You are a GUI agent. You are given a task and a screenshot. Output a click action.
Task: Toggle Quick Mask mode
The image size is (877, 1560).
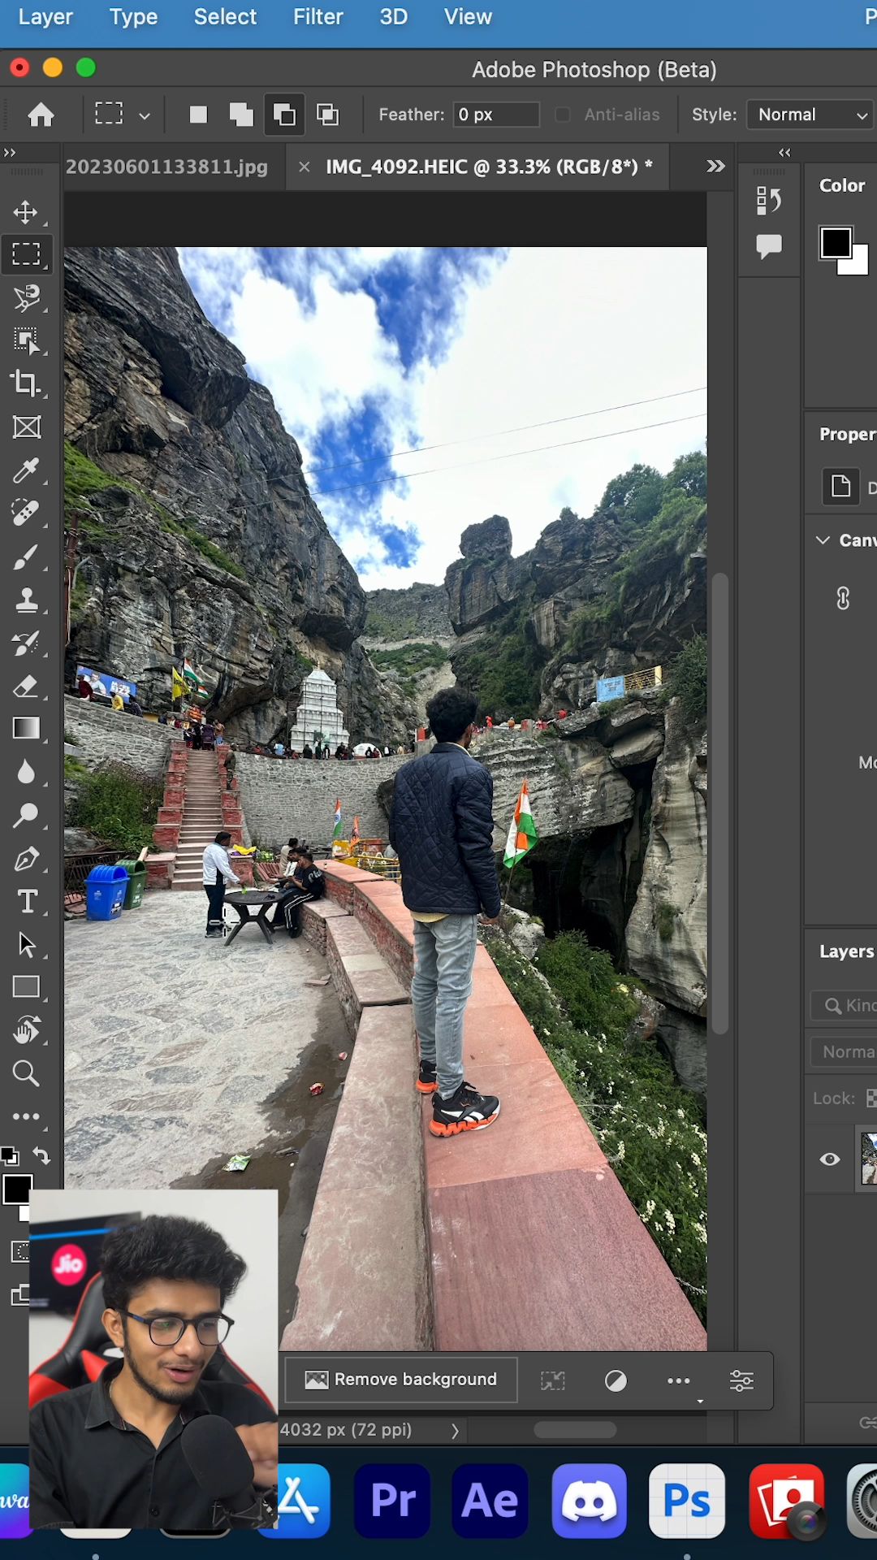[21, 1251]
